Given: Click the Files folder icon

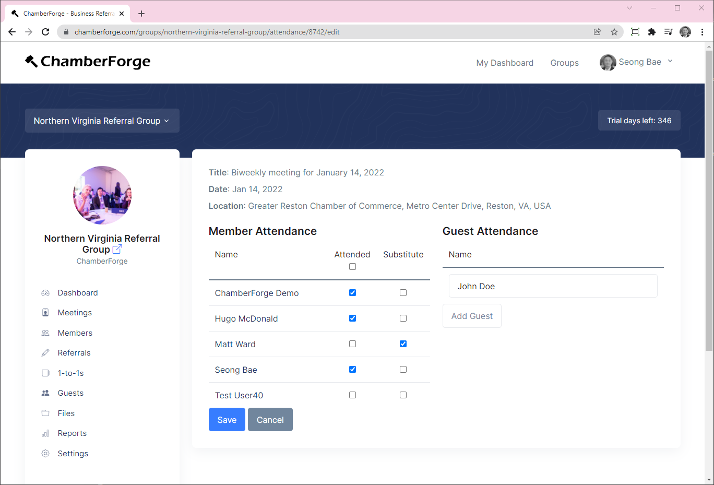Looking at the screenshot, I should [45, 413].
